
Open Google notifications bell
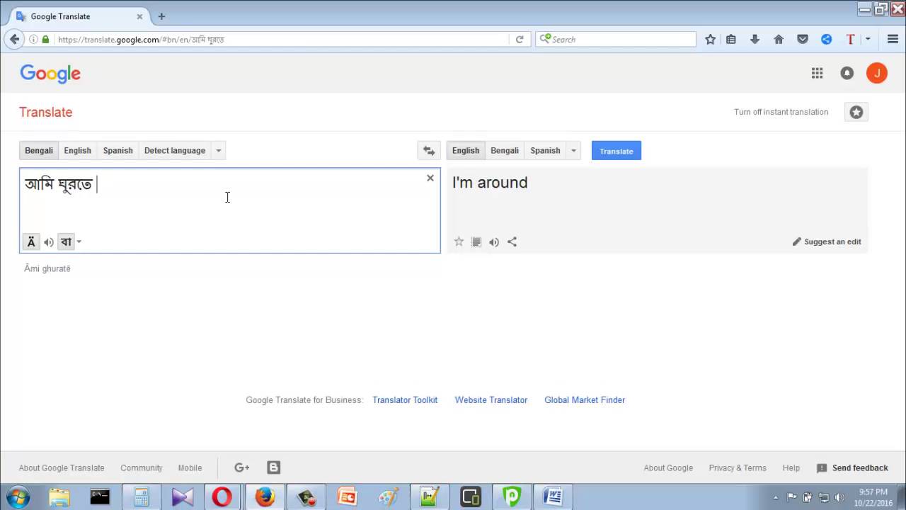click(847, 73)
